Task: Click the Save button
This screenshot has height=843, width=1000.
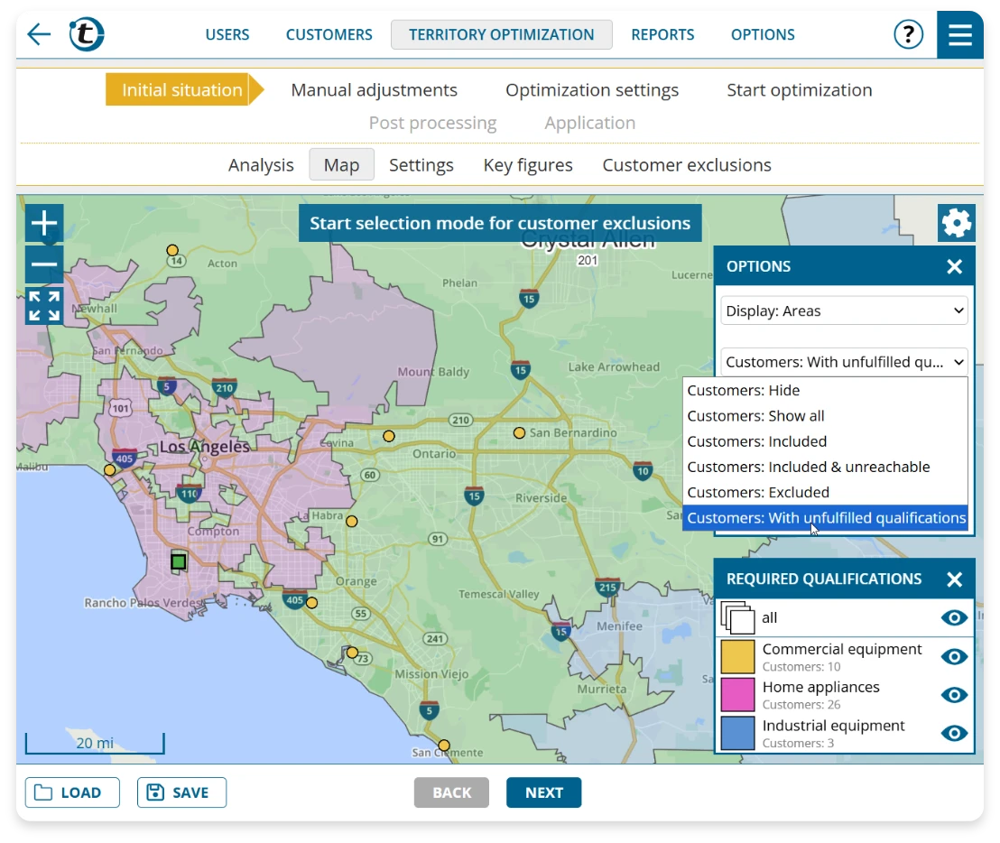Action: [x=181, y=792]
